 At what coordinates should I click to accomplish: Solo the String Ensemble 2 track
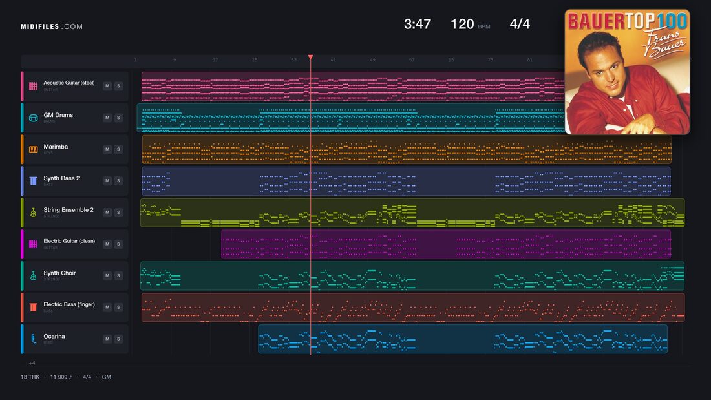tap(118, 212)
